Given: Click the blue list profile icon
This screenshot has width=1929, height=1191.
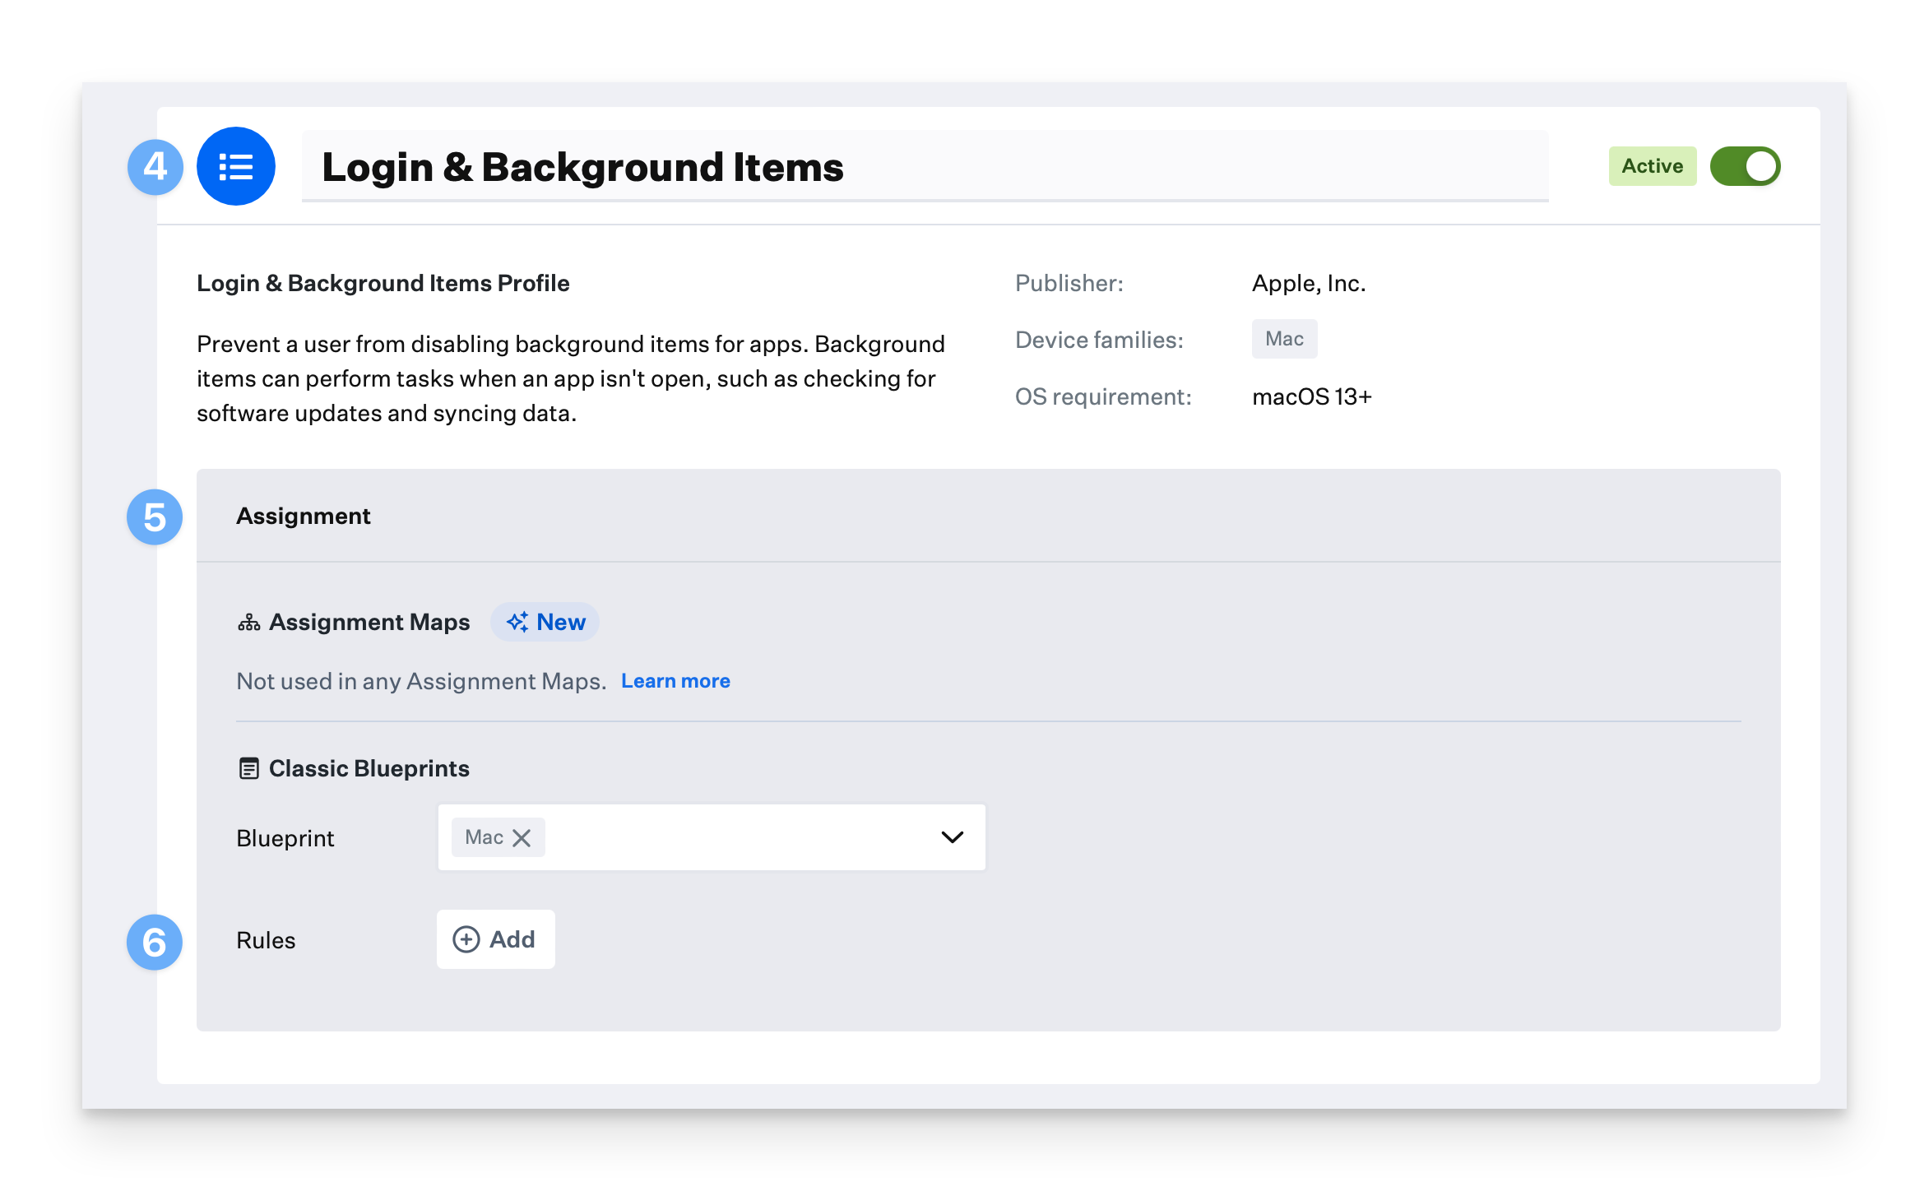Looking at the screenshot, I should (x=236, y=166).
